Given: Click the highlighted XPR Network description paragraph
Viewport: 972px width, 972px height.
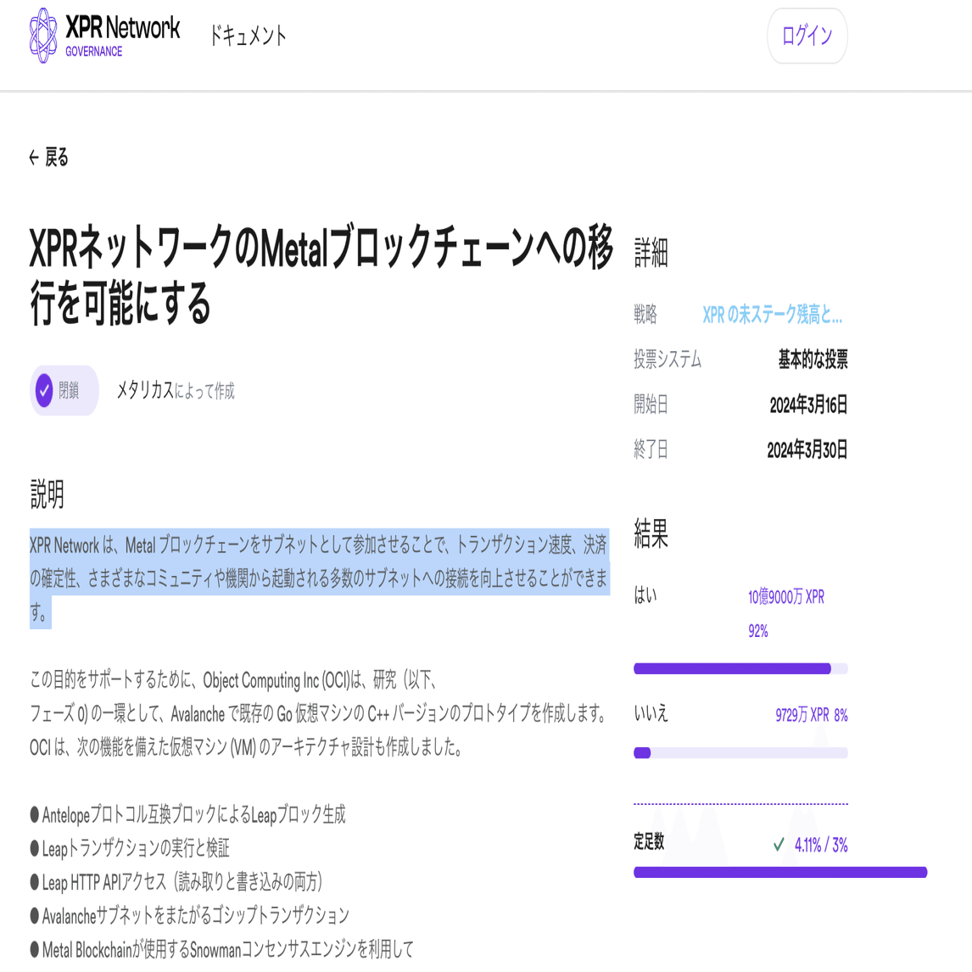Looking at the screenshot, I should coord(319,578).
